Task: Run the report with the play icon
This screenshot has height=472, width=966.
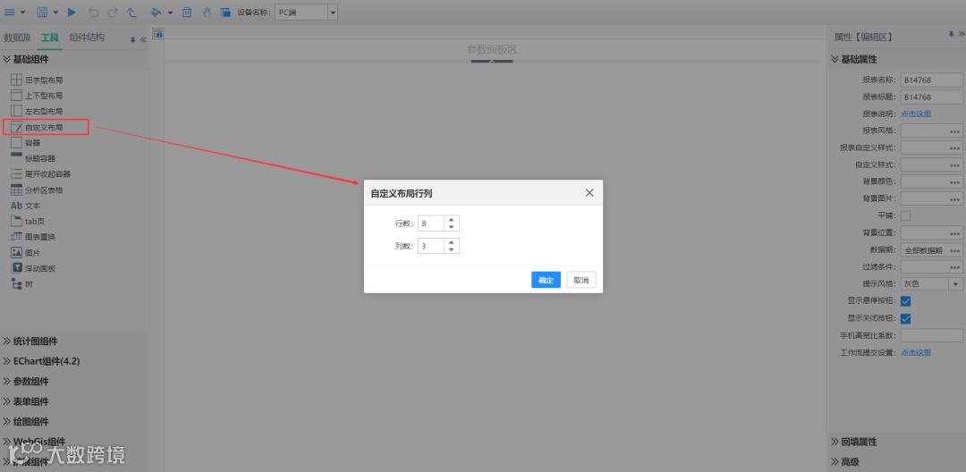Action: point(72,12)
